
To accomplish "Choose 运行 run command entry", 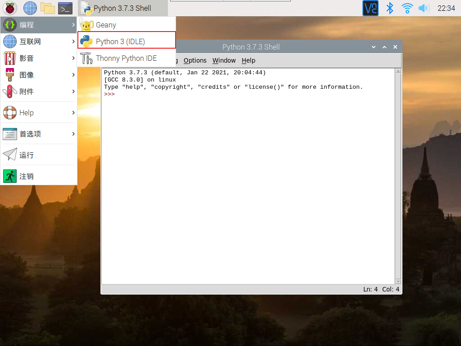I will tap(39, 155).
